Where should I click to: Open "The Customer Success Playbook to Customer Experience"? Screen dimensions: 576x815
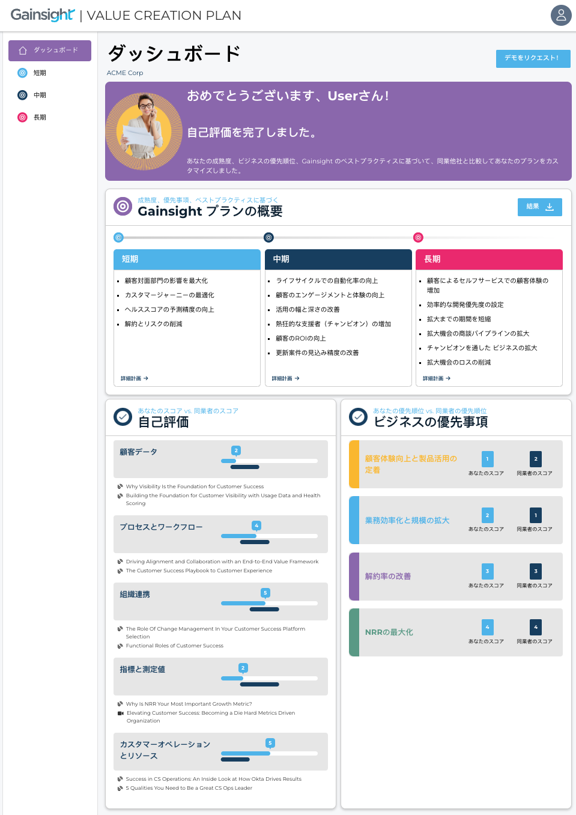click(x=199, y=571)
